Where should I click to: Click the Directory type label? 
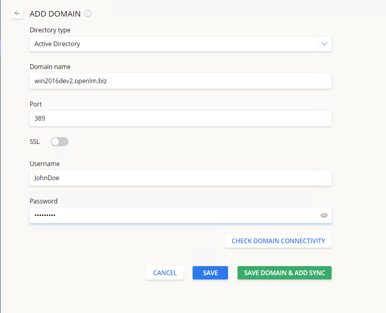[x=50, y=30]
